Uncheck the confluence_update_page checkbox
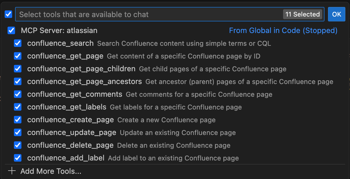Screen dimensions: 350x179 18,132
